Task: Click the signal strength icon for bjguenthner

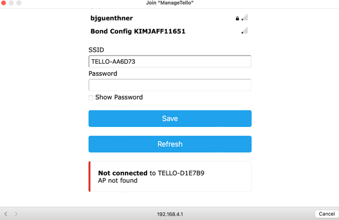Action: [x=244, y=18]
